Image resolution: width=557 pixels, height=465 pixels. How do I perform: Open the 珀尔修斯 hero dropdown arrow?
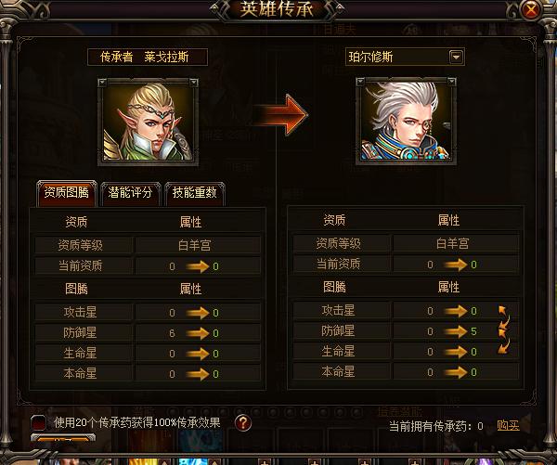click(x=457, y=57)
